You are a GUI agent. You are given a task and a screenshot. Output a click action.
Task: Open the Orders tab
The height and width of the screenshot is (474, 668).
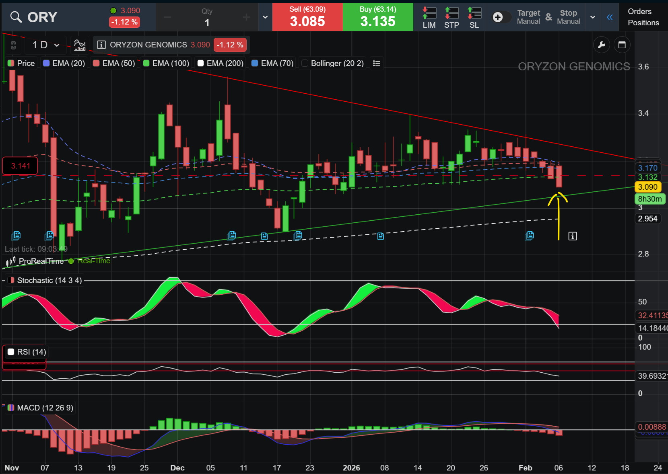click(x=639, y=11)
